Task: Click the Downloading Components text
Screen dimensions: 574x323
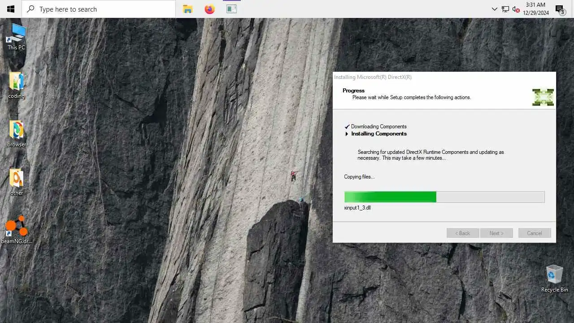Action: click(x=379, y=127)
